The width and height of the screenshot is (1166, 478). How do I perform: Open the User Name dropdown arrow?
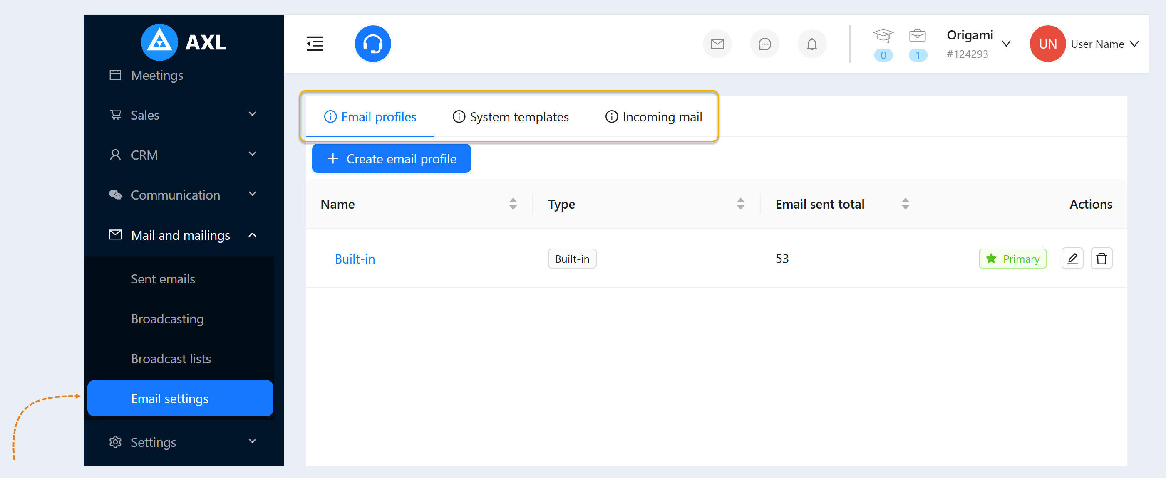pos(1134,44)
